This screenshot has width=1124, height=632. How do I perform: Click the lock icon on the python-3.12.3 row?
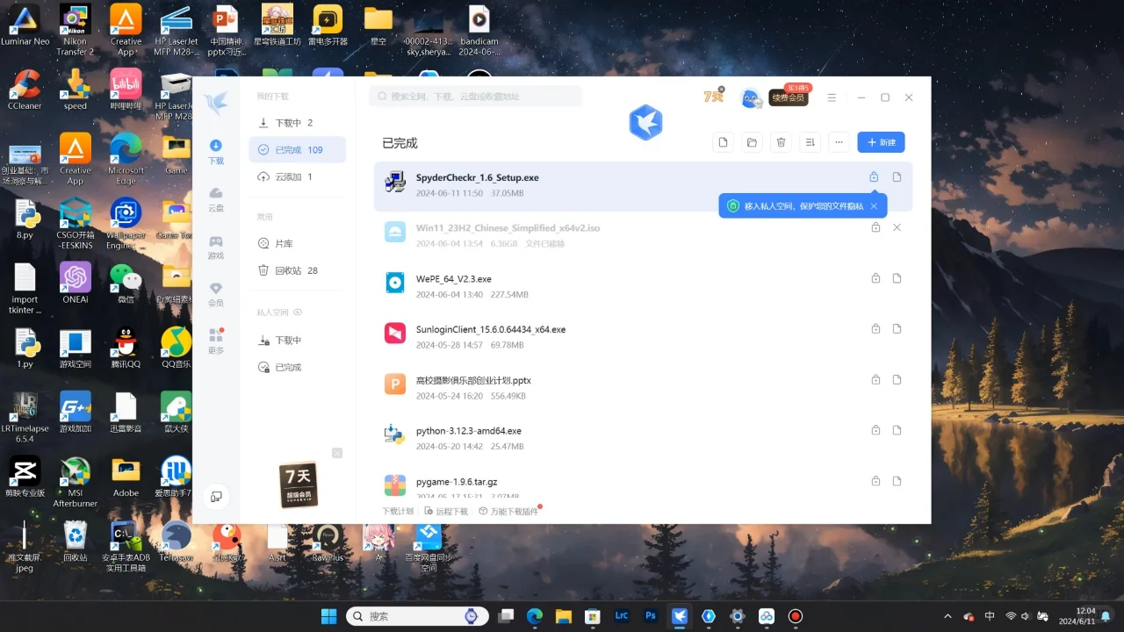point(875,430)
